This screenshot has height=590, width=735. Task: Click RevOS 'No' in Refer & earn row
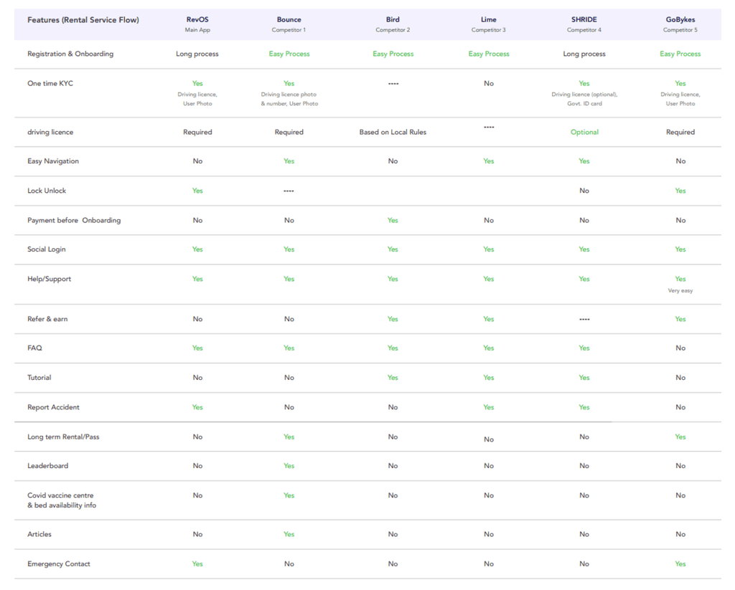click(198, 319)
